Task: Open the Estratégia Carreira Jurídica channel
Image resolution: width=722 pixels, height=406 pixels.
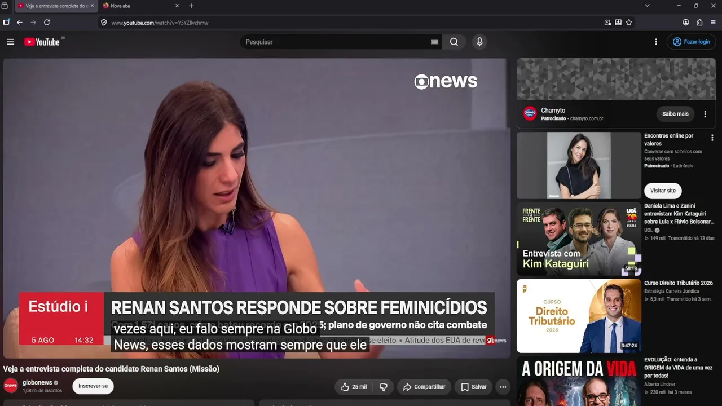Action: coord(671,292)
